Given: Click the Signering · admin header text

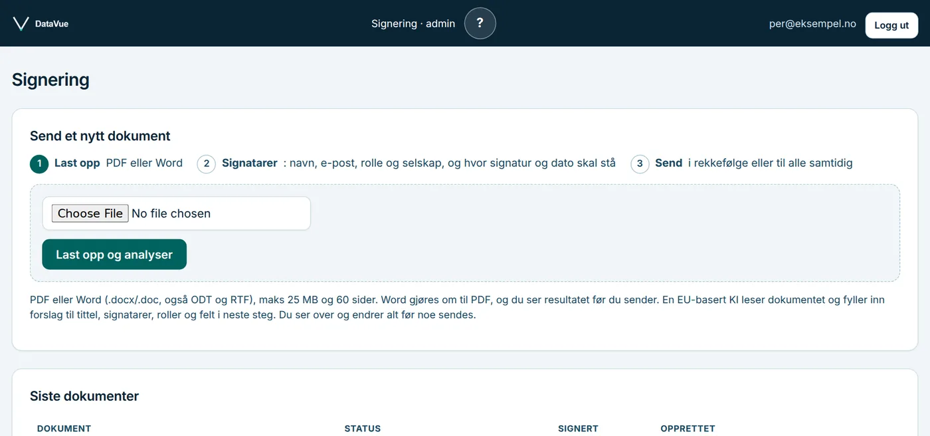Looking at the screenshot, I should pos(413,23).
